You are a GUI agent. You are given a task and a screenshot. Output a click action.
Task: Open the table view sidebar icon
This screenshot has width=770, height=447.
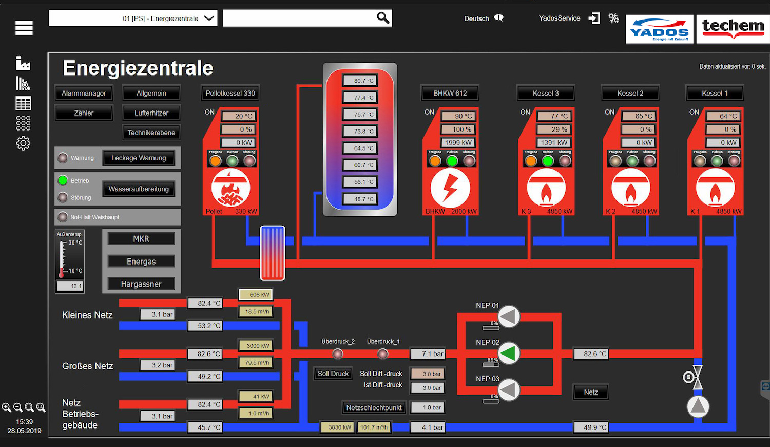pyautogui.click(x=23, y=103)
